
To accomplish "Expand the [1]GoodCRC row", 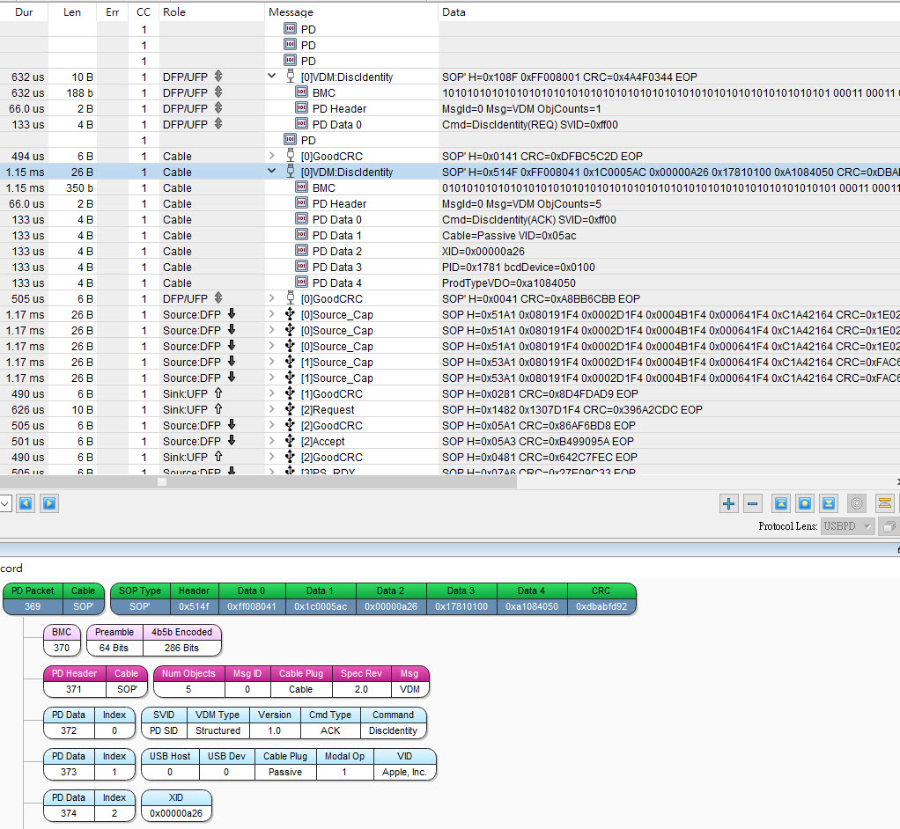I will click(x=272, y=393).
